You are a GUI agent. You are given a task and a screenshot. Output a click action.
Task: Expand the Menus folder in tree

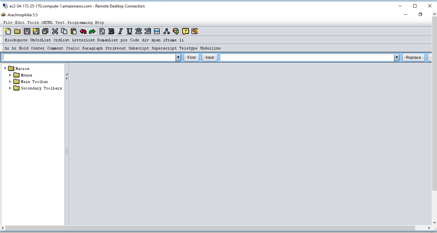pos(10,75)
